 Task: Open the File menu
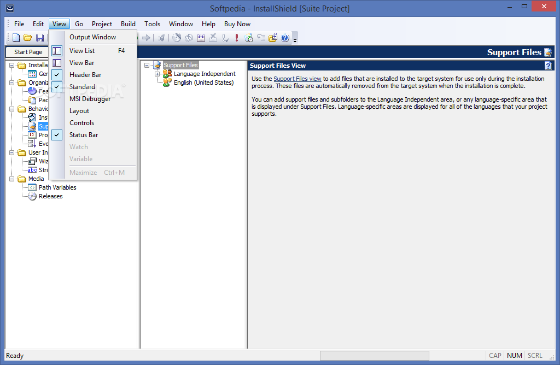19,24
